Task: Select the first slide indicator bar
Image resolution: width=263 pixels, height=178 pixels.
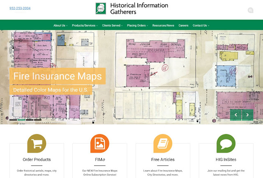Action: point(13,120)
